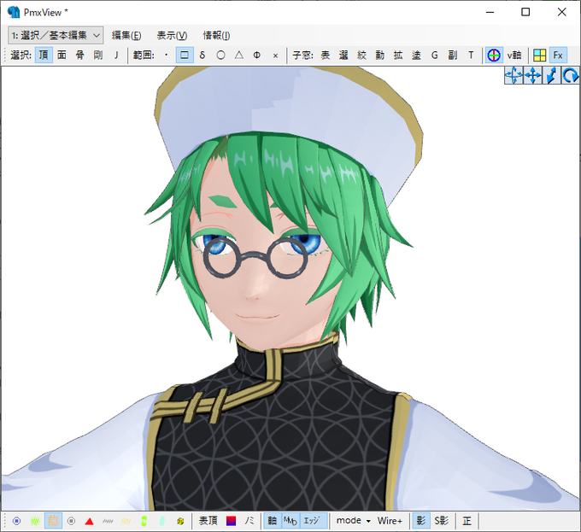Toggle the colored axis handle icon

click(x=494, y=56)
